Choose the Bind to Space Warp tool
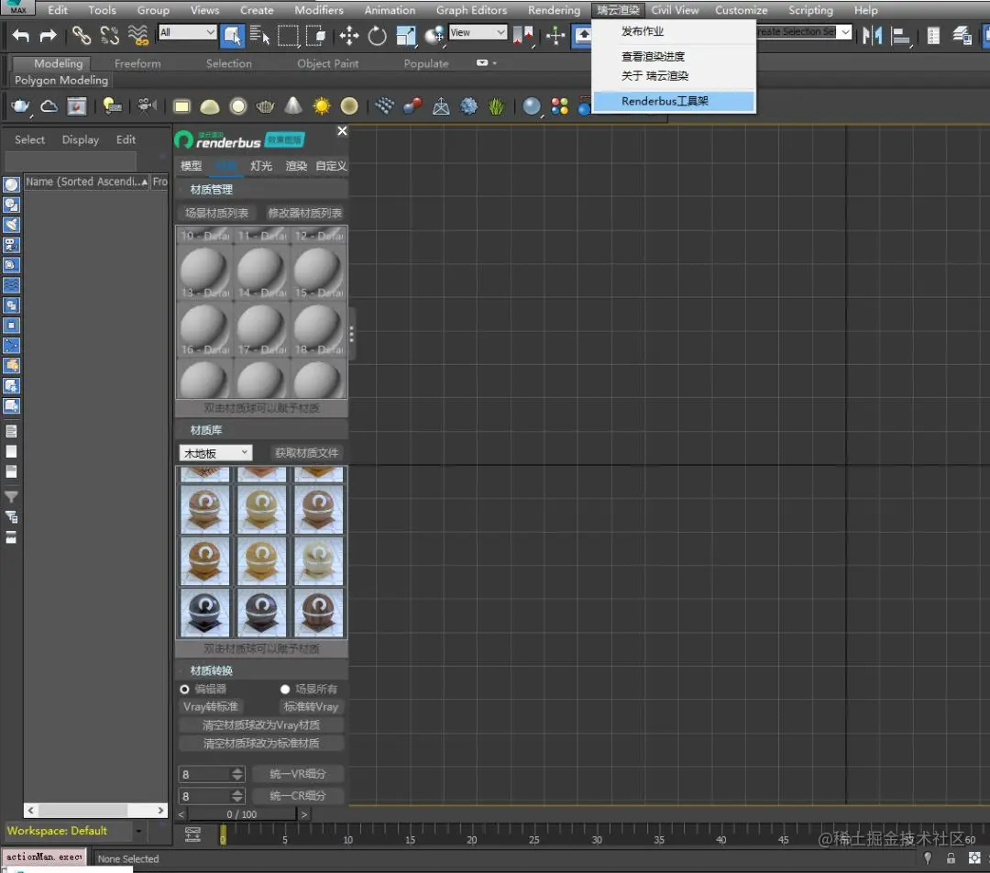 138,36
